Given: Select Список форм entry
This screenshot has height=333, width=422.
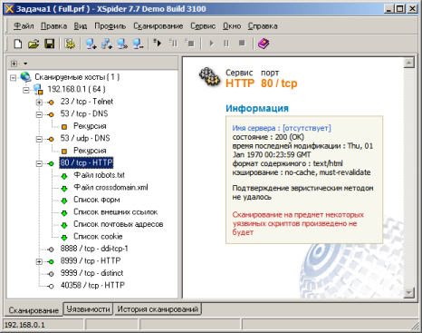Looking at the screenshot, I should [97, 200].
